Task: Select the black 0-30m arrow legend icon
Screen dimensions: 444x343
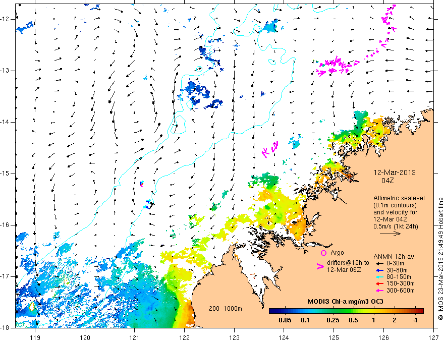Action: (380, 263)
